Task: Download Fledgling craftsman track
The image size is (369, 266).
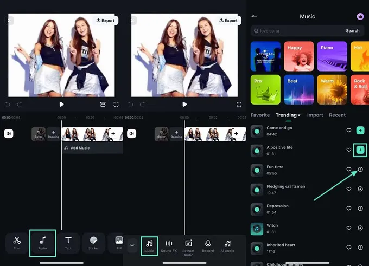Action: [x=360, y=189]
